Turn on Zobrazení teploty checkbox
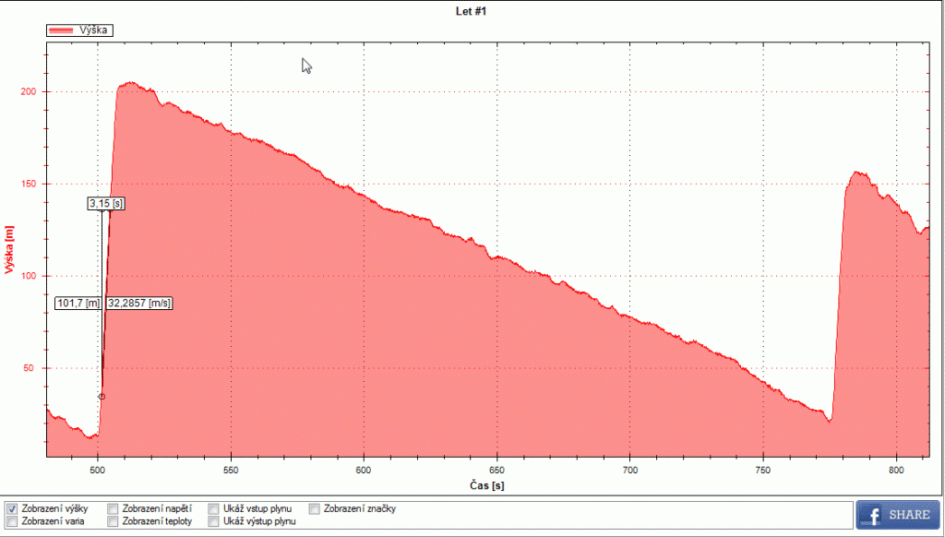Viewport: 945px width, 537px height. point(113,521)
